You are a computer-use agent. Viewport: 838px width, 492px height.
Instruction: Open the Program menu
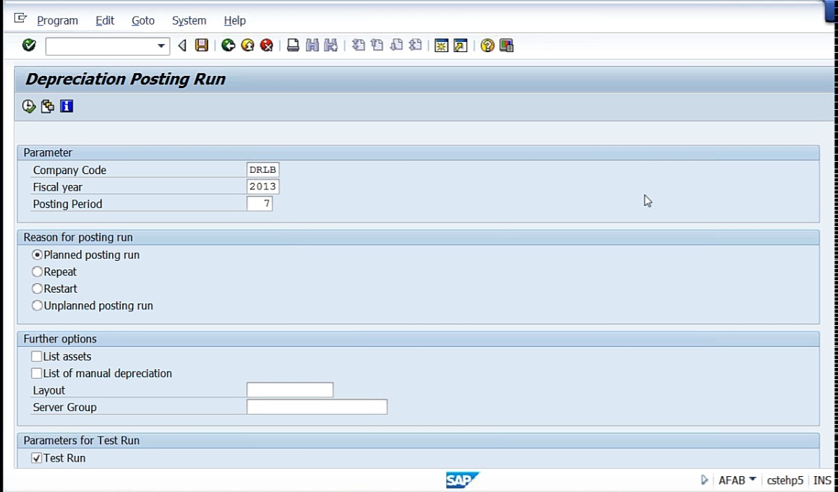(x=57, y=20)
